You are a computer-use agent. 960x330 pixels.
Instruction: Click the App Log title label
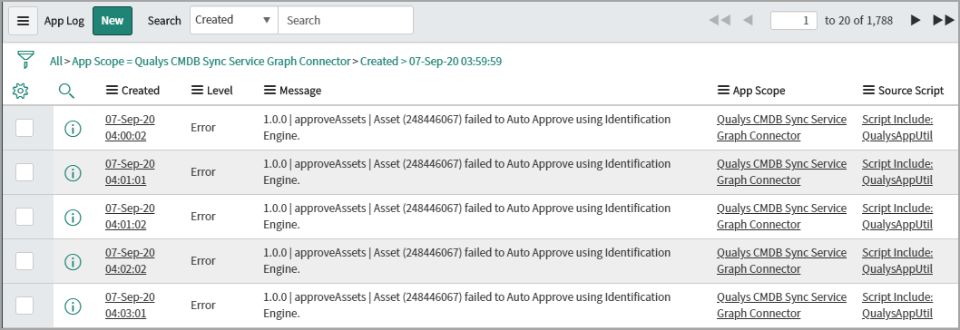click(x=64, y=21)
